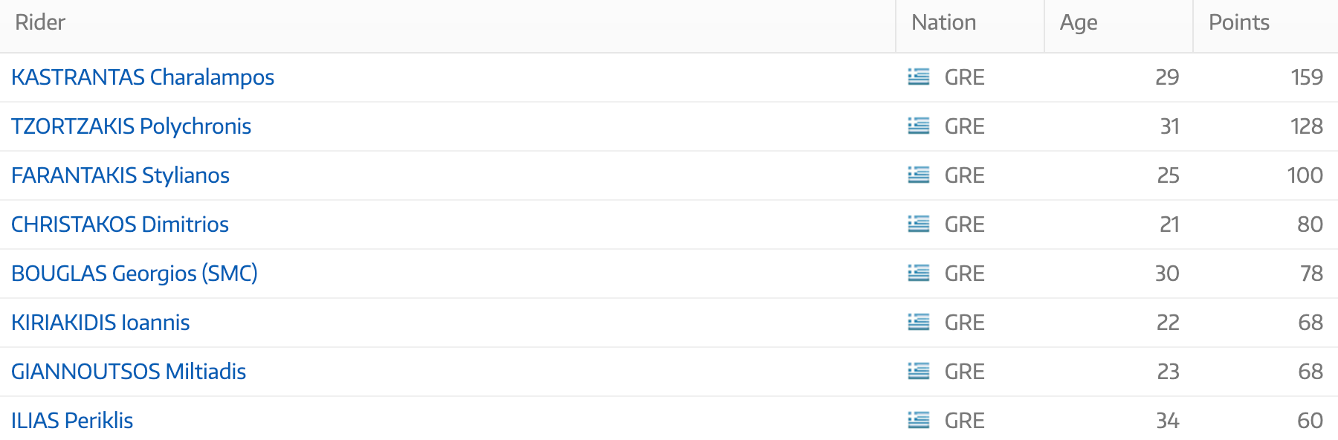The width and height of the screenshot is (1338, 440).
Task: Click the flag icon in CHRISTAKOS row
Action: 919,224
